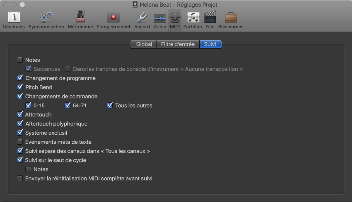Select the Suivi tab
This screenshot has height=203, width=353.
[x=210, y=44]
